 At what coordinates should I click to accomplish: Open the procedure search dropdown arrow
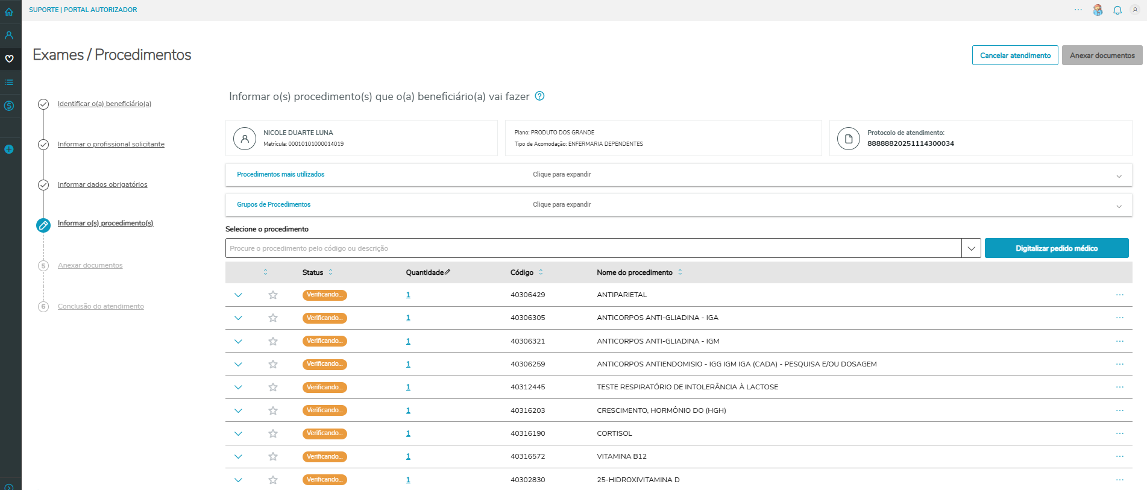click(x=971, y=248)
